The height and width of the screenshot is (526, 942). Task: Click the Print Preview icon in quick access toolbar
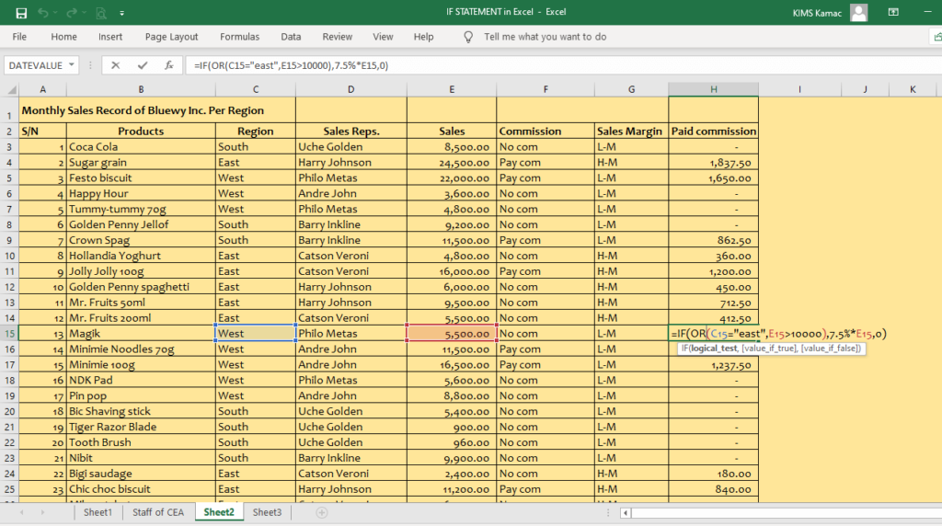101,13
